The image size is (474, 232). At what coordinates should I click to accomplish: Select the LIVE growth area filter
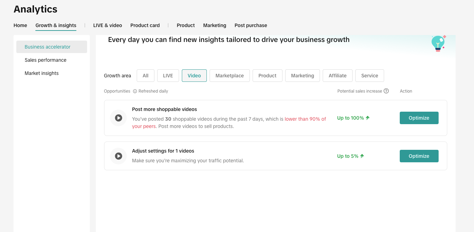[168, 76]
